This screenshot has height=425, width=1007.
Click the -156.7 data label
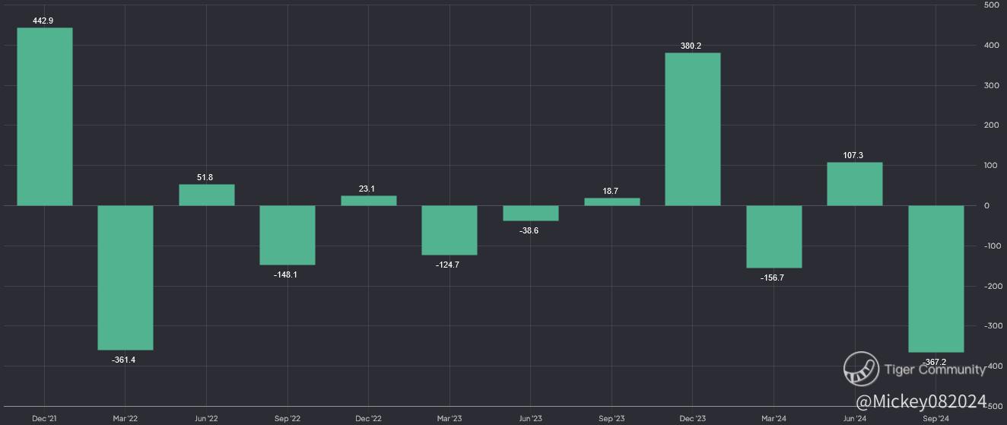pyautogui.click(x=772, y=278)
